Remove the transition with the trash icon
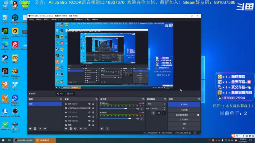The image size is (255, 143). click(x=158, y=113)
